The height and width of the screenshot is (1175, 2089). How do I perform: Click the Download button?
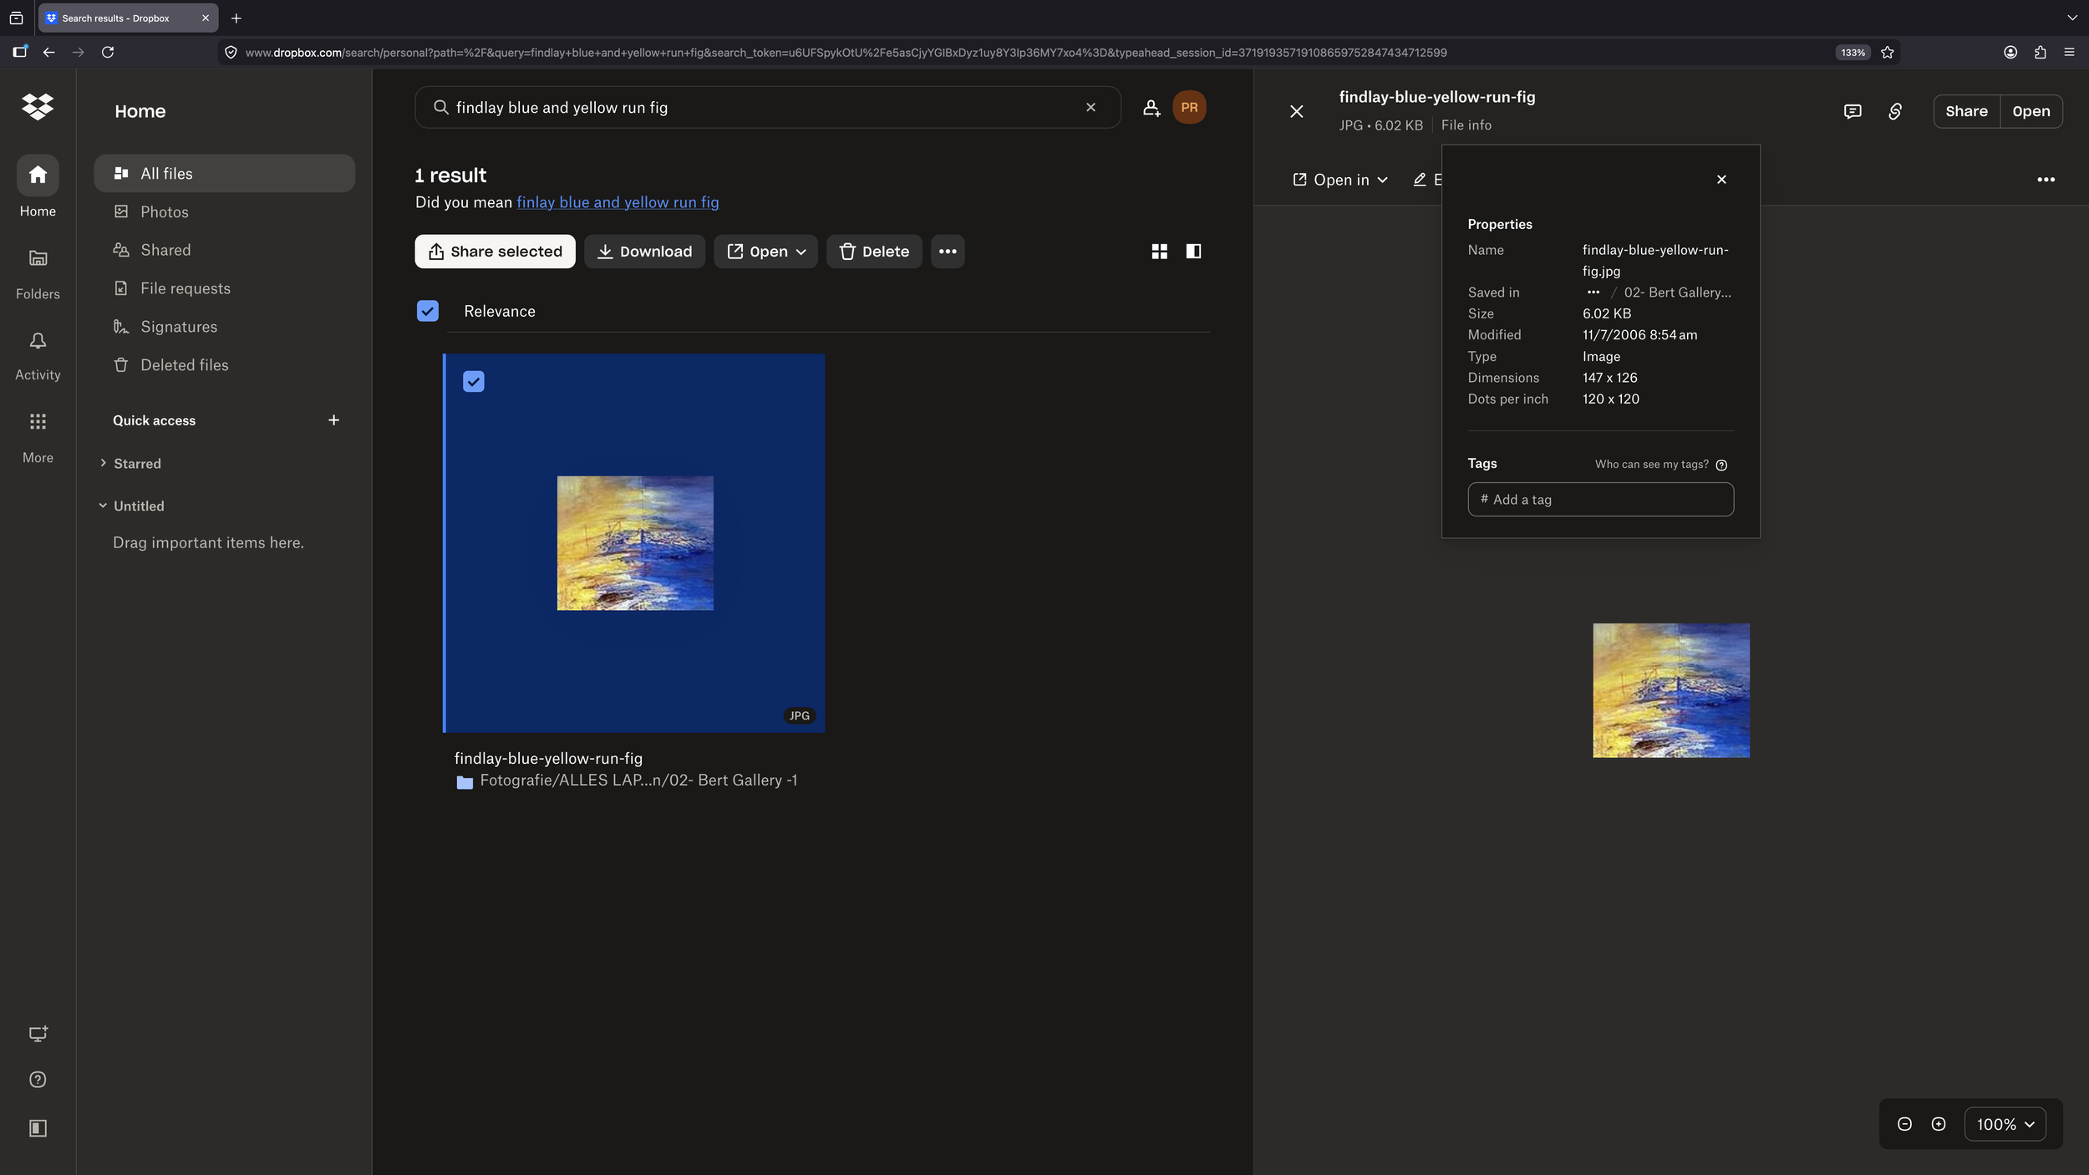(x=644, y=252)
